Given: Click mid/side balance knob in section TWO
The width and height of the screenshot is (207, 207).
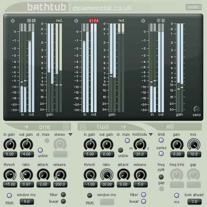Looking at the screenshot, I should 140,145.
